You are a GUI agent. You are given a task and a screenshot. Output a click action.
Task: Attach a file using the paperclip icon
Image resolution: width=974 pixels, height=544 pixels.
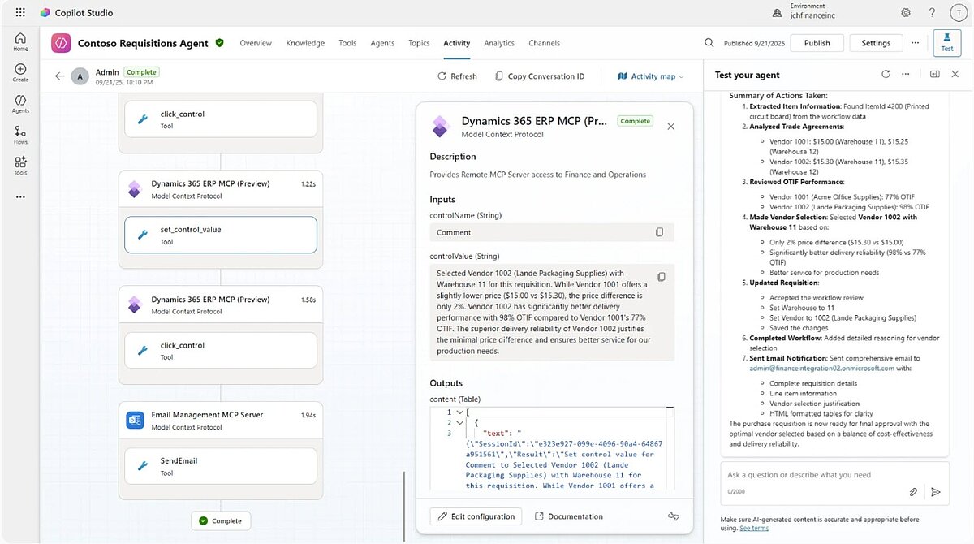pyautogui.click(x=912, y=491)
